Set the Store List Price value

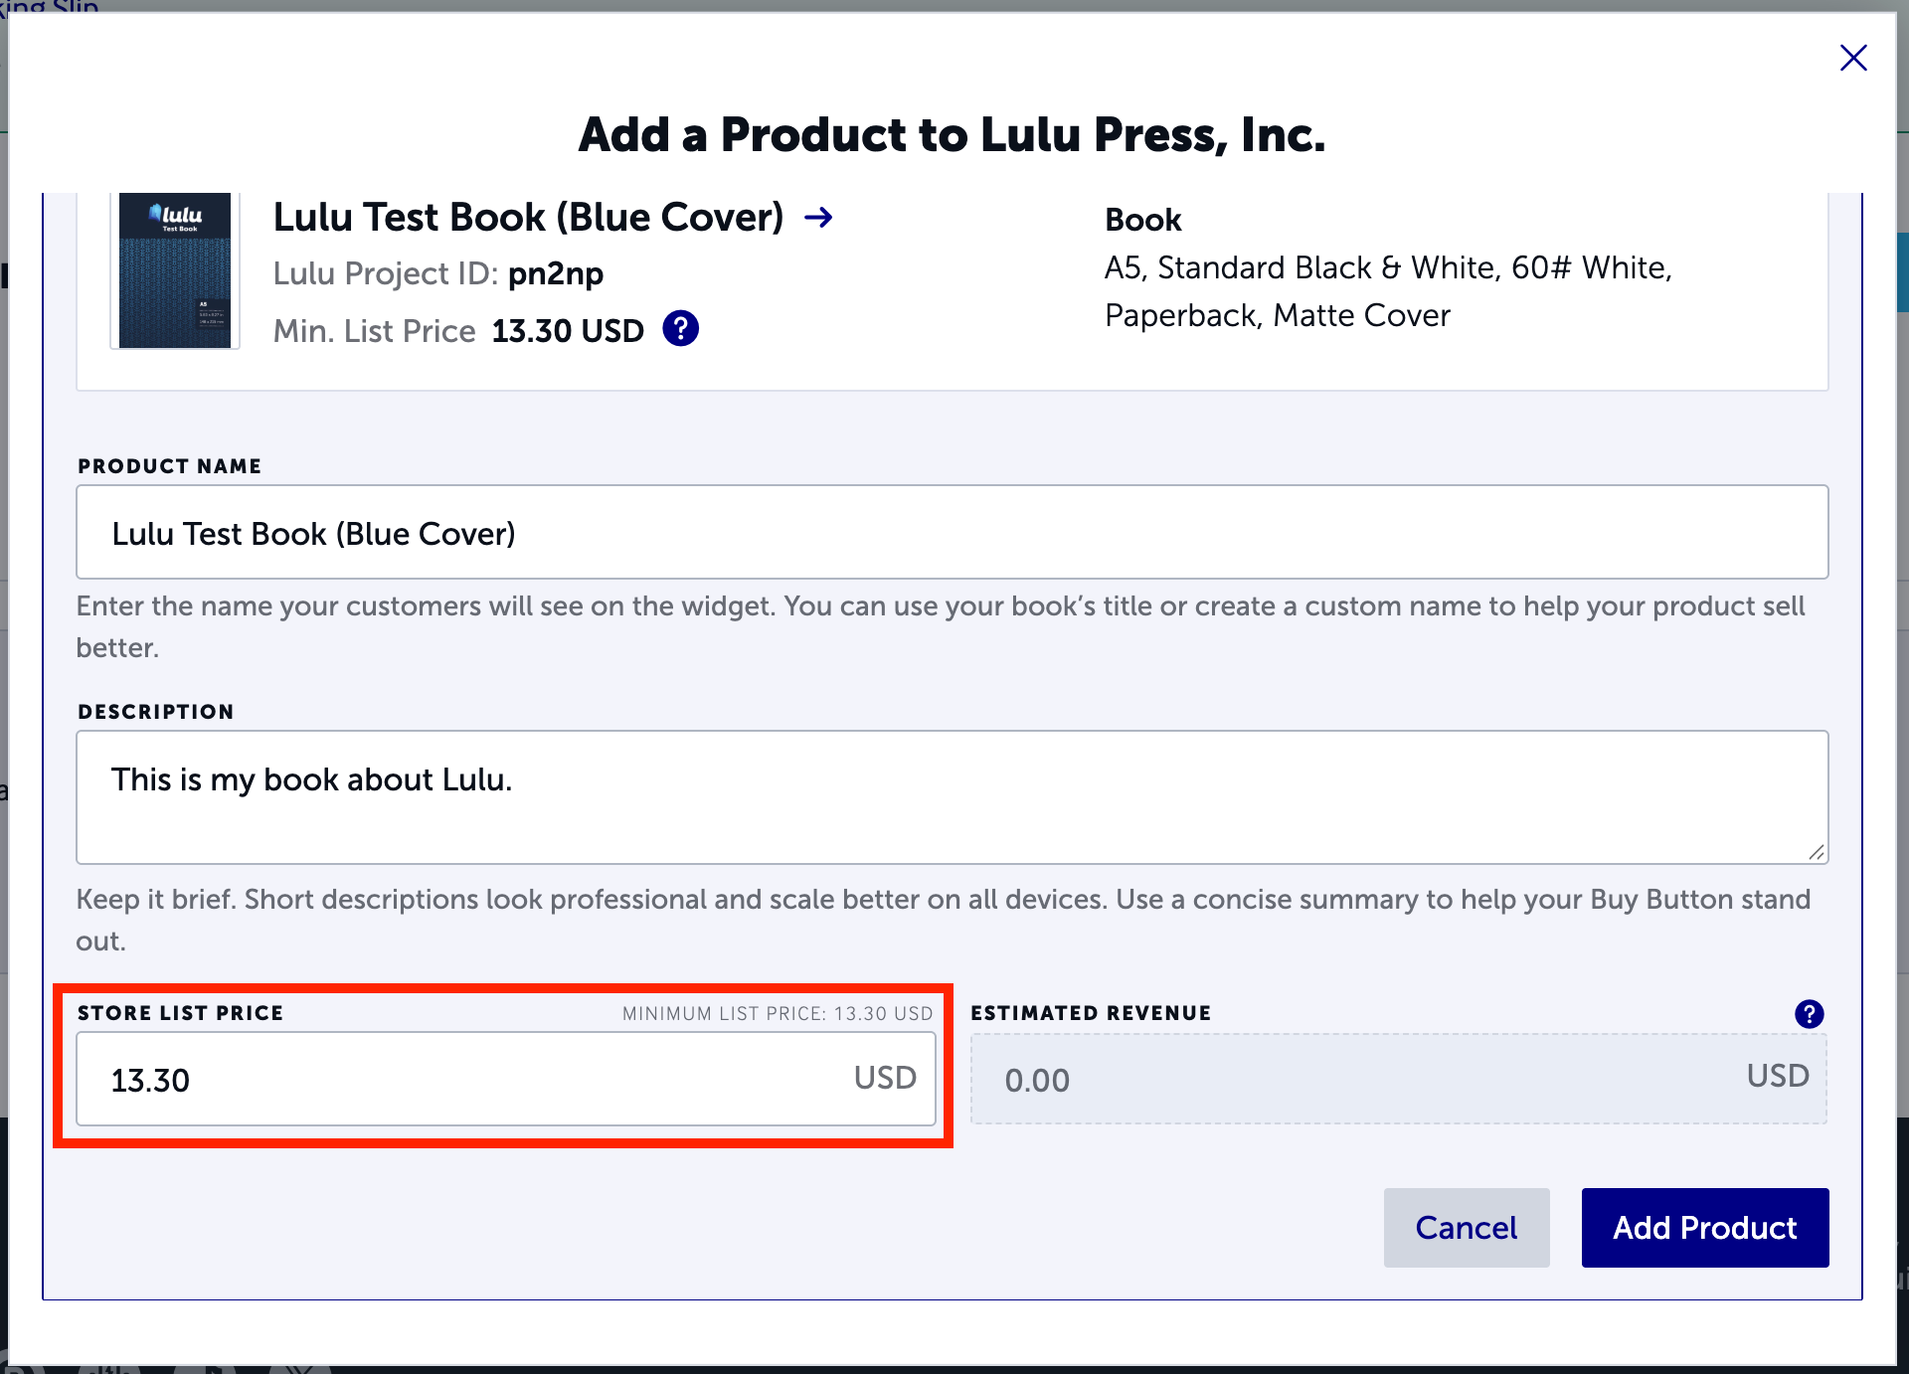click(x=506, y=1079)
